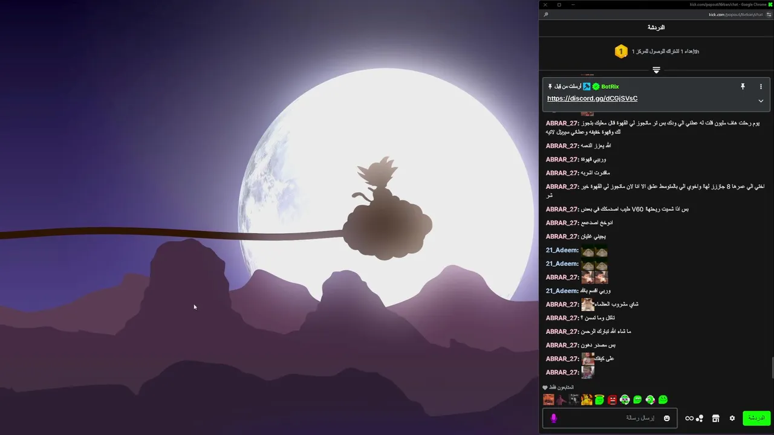
Task: Click BotRix blue moderator badge
Action: click(587, 86)
